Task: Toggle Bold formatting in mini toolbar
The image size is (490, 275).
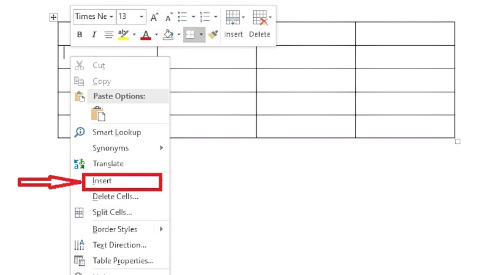Action: pos(80,35)
